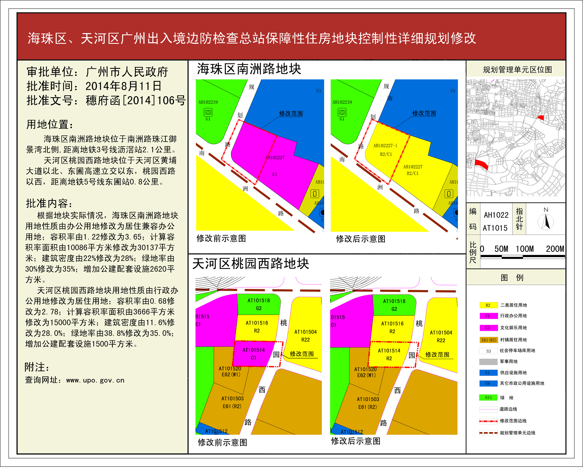This screenshot has width=583, height=475.
Task: Click the 'AT101504 R22' label in the Tianhe after-modification map
Action: pyautogui.click(x=441, y=336)
